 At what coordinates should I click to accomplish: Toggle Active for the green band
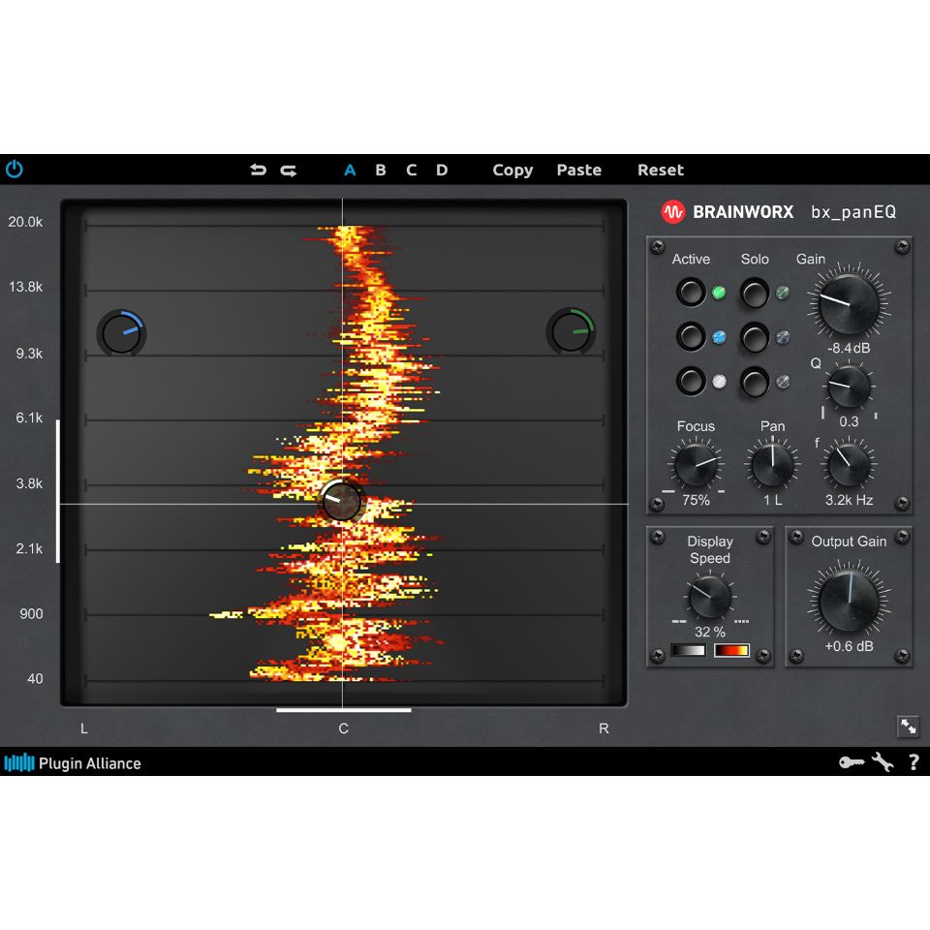coord(692,292)
